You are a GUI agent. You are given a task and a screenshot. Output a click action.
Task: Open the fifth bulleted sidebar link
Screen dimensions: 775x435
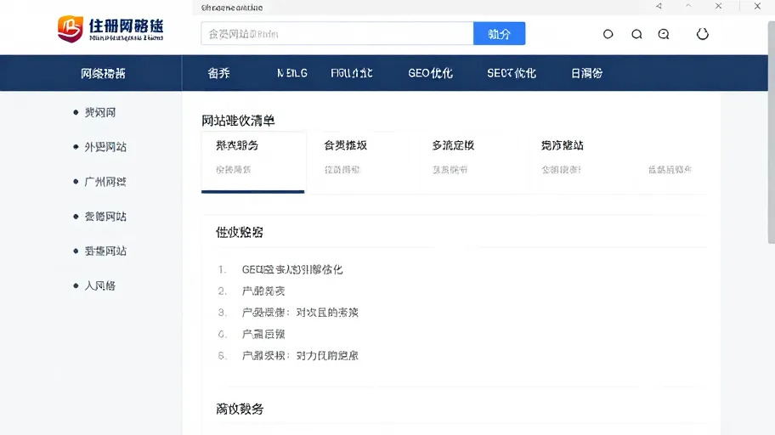point(105,251)
